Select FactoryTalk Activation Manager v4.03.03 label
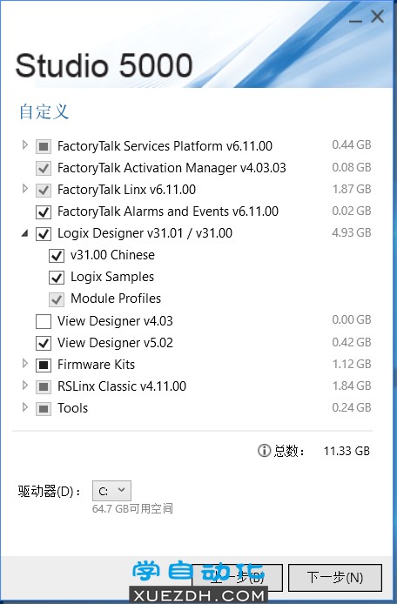This screenshot has height=604, width=397. point(172,168)
